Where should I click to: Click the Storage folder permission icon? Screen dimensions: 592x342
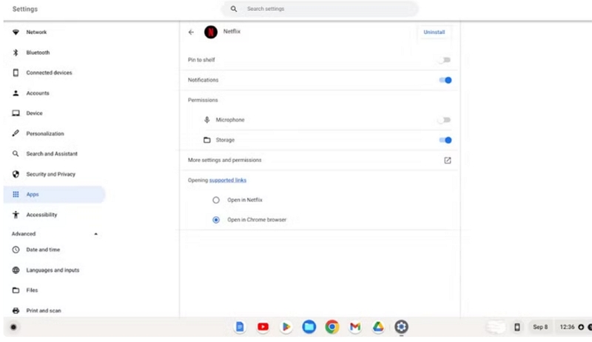coord(207,140)
